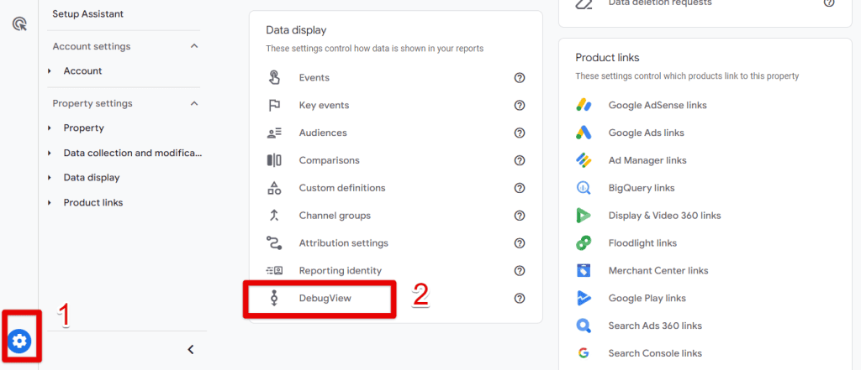Click the help icon next to Events
The width and height of the screenshot is (861, 370).
click(x=520, y=78)
